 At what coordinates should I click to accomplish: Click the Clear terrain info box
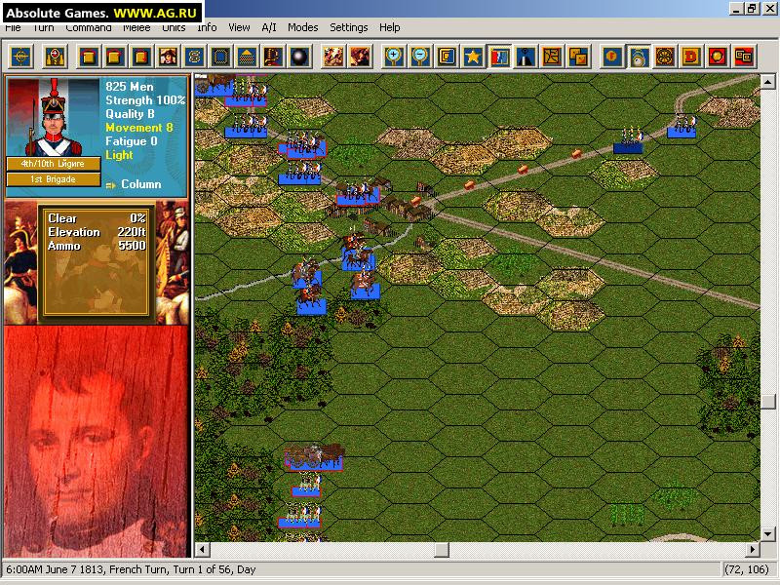pos(97,262)
